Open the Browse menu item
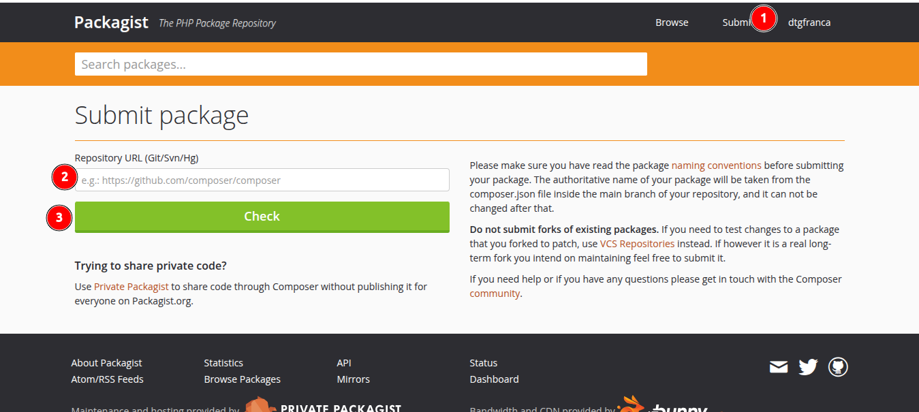The width and height of the screenshot is (919, 412). (x=672, y=22)
